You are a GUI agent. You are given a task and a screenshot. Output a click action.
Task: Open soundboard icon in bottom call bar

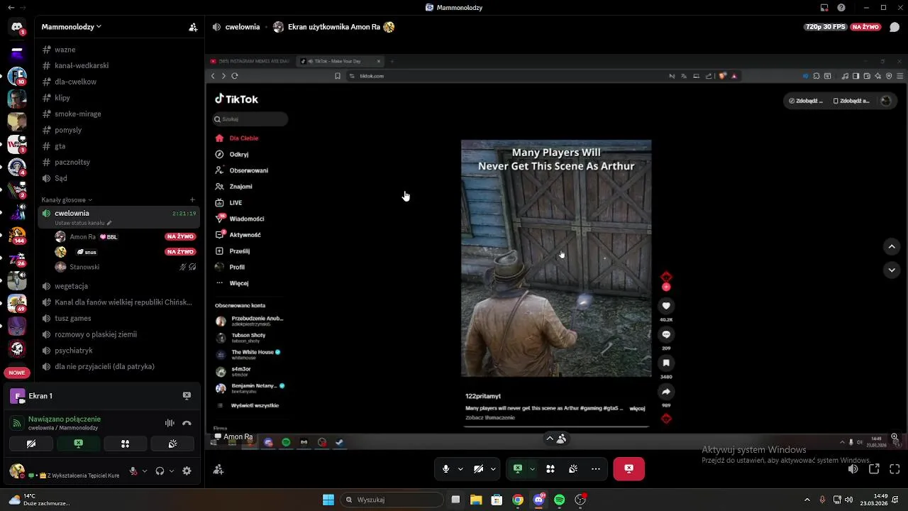572,468
